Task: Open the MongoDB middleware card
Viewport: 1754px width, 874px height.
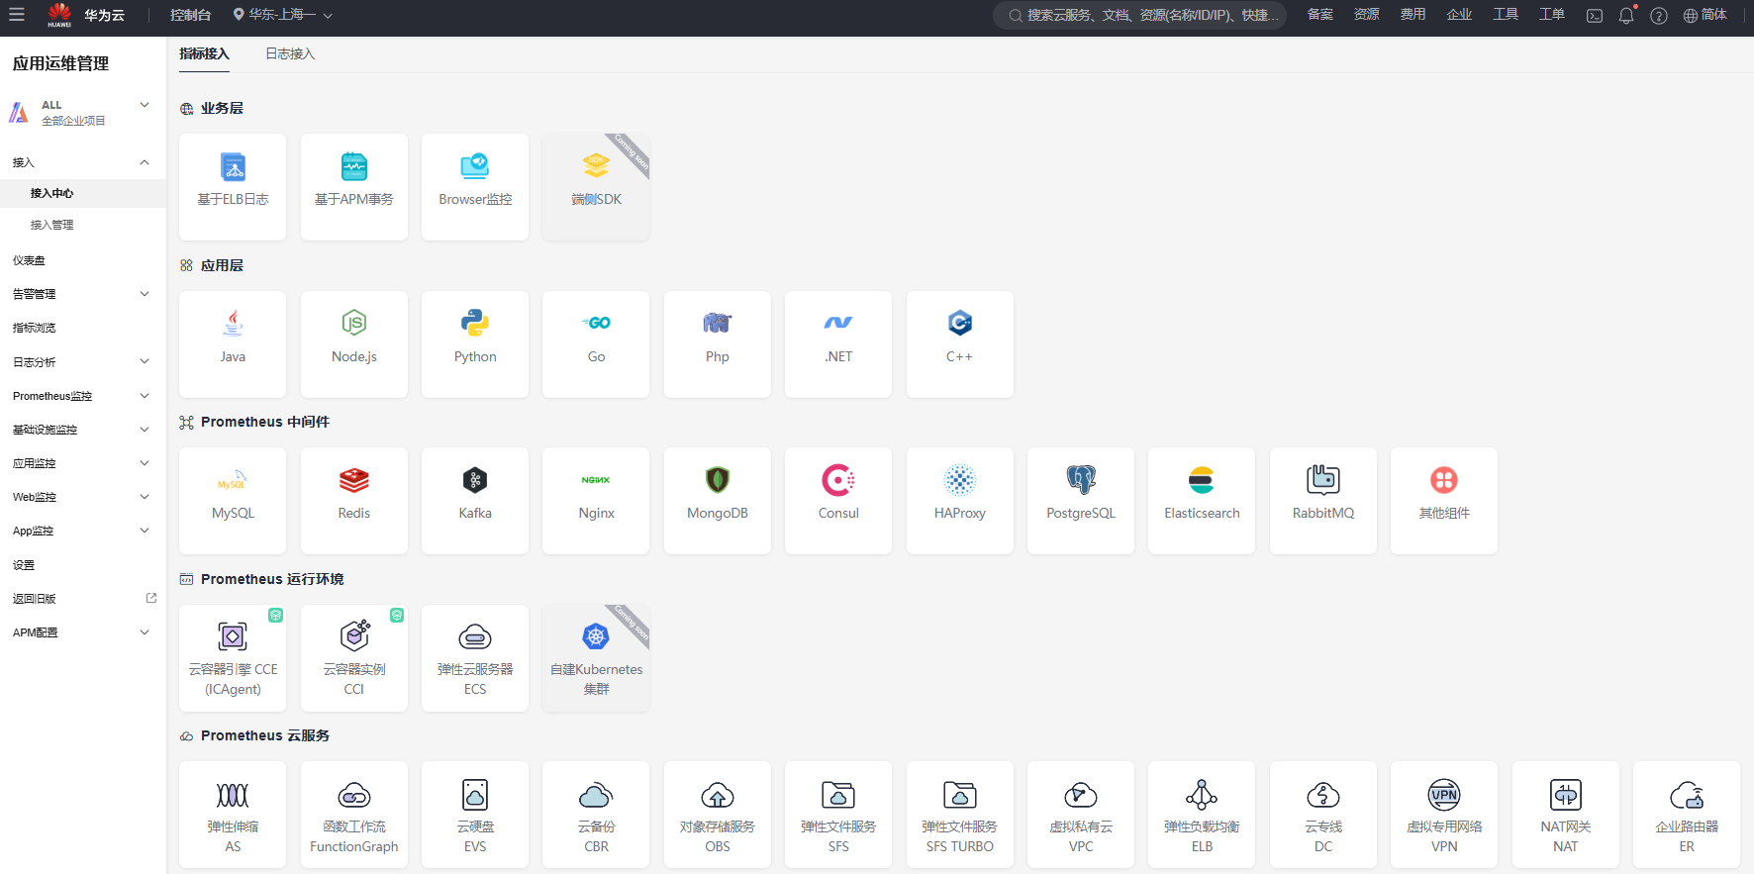Action: [x=718, y=501]
